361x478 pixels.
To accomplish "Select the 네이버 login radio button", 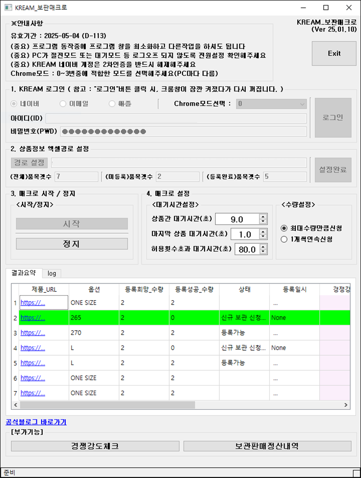I will pos(14,104).
